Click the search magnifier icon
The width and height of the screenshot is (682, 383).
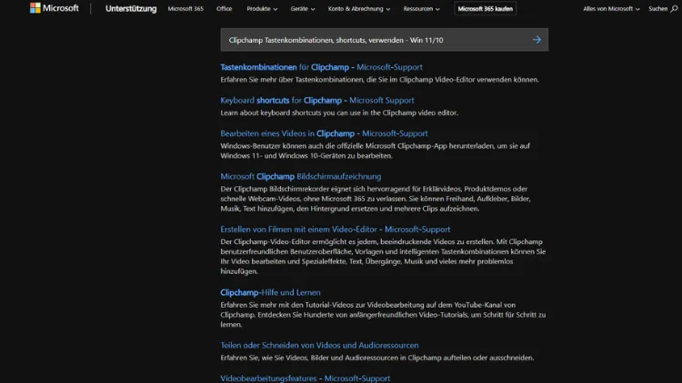coord(674,9)
